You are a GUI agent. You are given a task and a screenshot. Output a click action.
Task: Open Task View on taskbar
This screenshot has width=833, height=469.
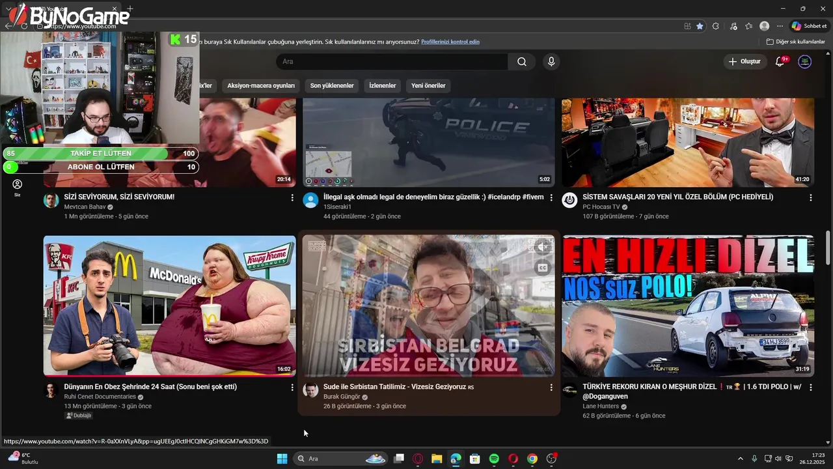399,459
